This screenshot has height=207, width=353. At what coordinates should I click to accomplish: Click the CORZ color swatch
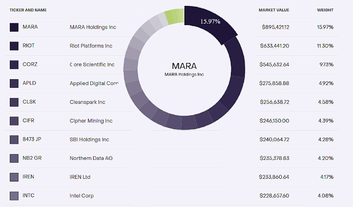14,65
